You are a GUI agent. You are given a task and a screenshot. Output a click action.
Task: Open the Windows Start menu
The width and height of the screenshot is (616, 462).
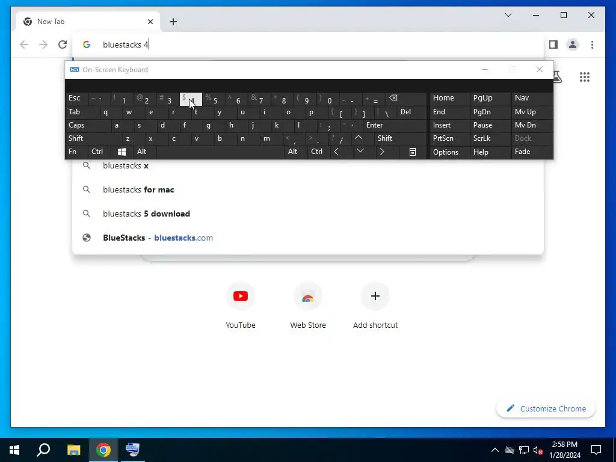pos(14,450)
